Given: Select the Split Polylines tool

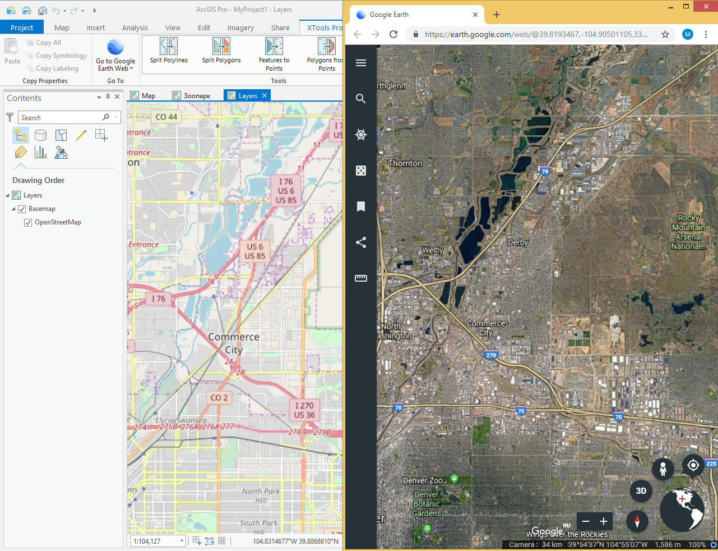Looking at the screenshot, I should (x=169, y=50).
